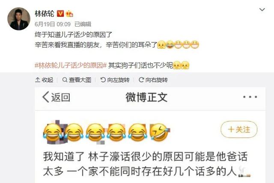This screenshot has width=274, height=183.
Task: Rotate image left with 向左旋转
Action: (x=115, y=80)
